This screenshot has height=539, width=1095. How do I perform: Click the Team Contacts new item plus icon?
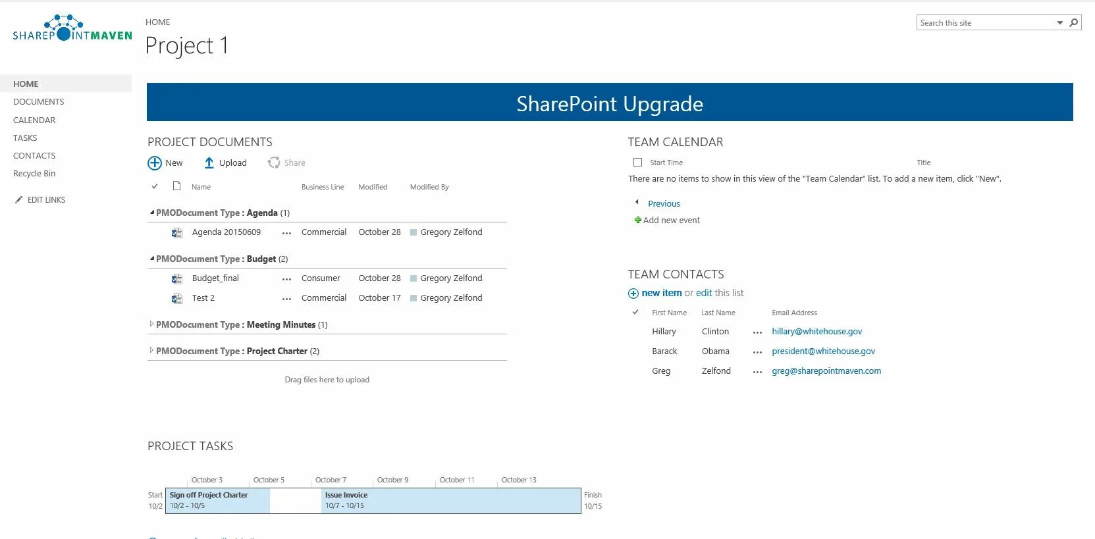pyautogui.click(x=633, y=294)
